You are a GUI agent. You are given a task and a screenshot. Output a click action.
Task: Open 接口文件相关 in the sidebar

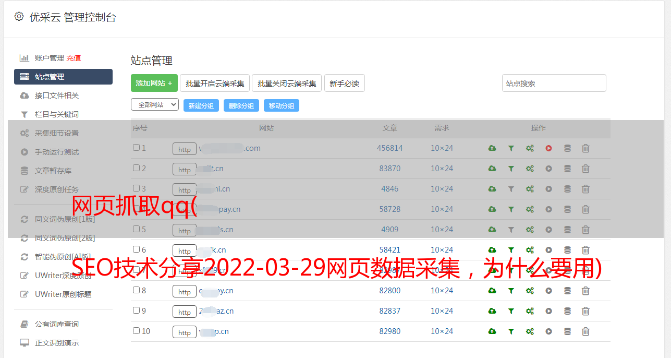click(x=57, y=96)
